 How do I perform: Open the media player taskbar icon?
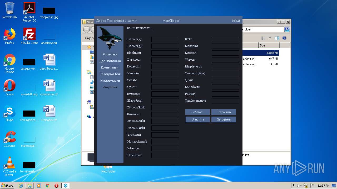coord(39,186)
